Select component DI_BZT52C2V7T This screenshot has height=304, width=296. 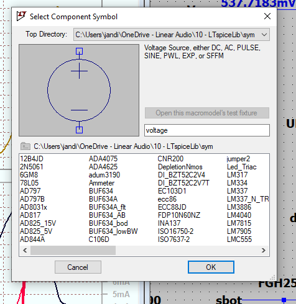coord(183,183)
